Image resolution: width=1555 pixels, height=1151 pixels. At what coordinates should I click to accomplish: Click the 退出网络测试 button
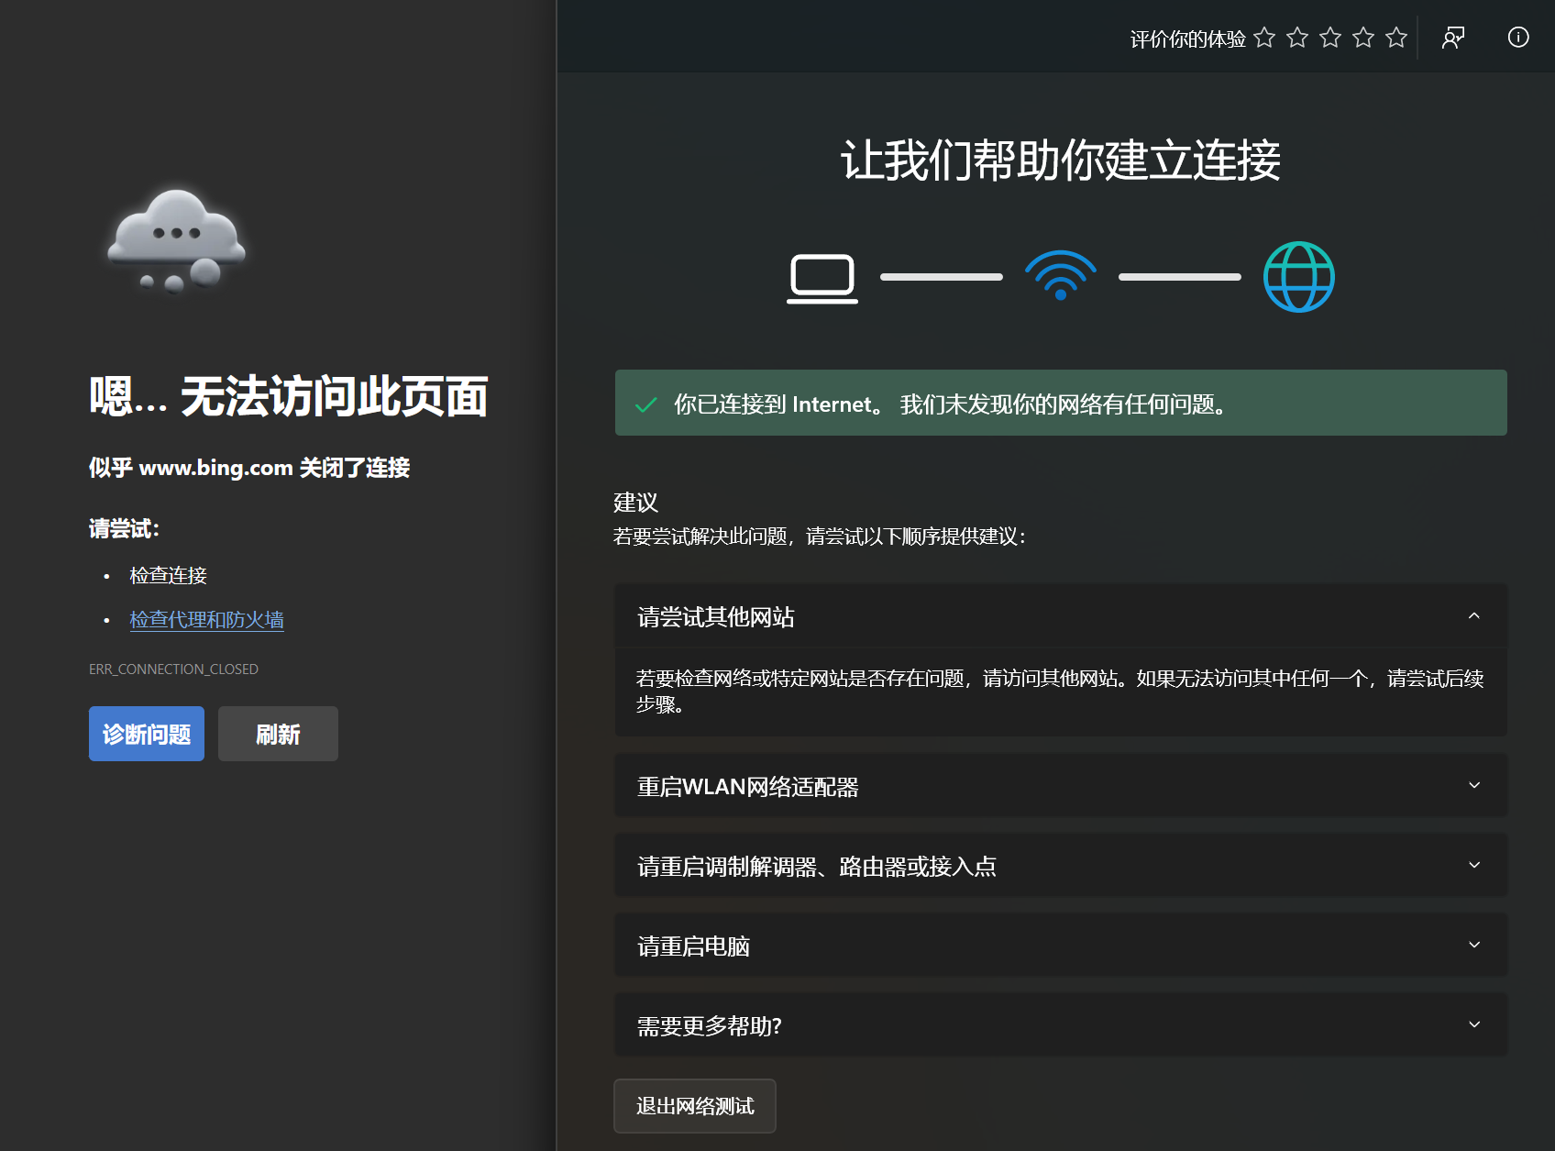point(695,1106)
